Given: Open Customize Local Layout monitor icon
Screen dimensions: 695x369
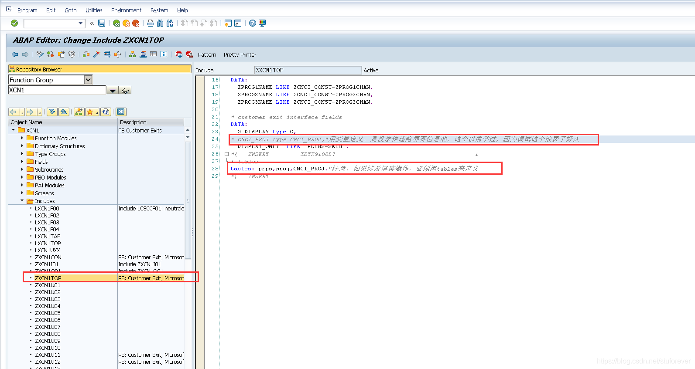Looking at the screenshot, I should point(262,23).
